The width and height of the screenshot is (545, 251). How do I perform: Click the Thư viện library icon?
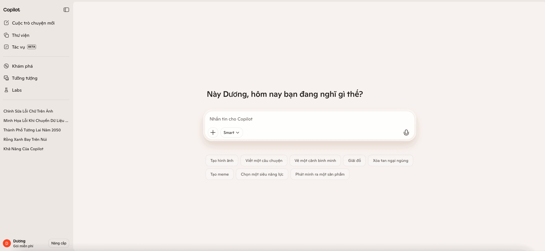tap(6, 35)
